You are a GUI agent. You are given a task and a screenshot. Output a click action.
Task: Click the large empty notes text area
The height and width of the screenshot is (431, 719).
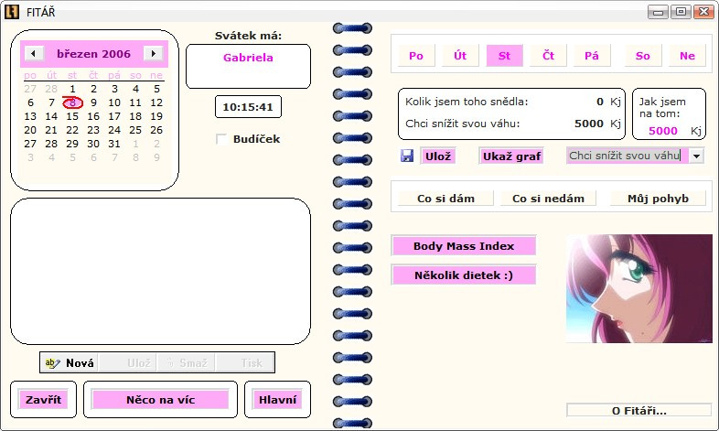[x=160, y=271]
